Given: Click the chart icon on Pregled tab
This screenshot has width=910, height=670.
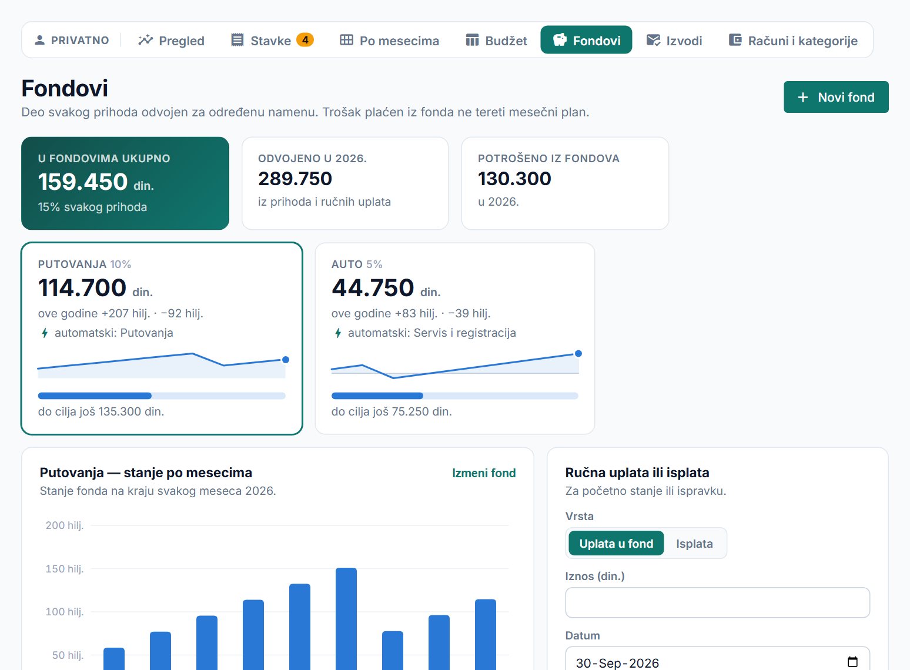Looking at the screenshot, I should (145, 40).
